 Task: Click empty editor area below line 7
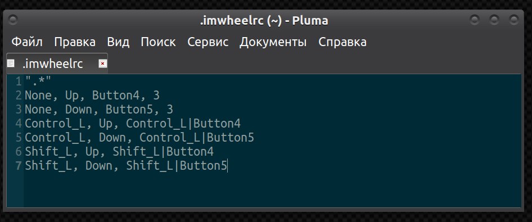272,190
